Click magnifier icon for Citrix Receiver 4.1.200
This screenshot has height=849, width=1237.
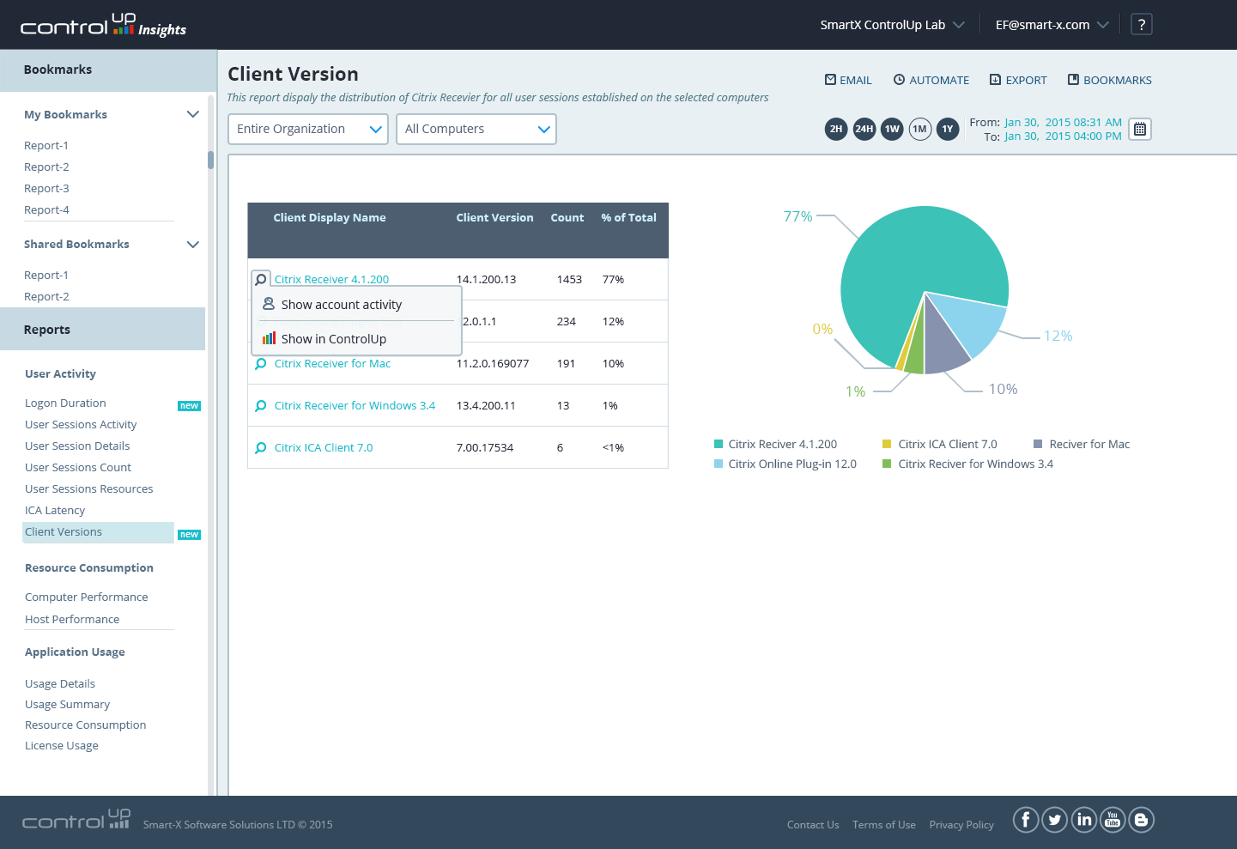tap(261, 279)
